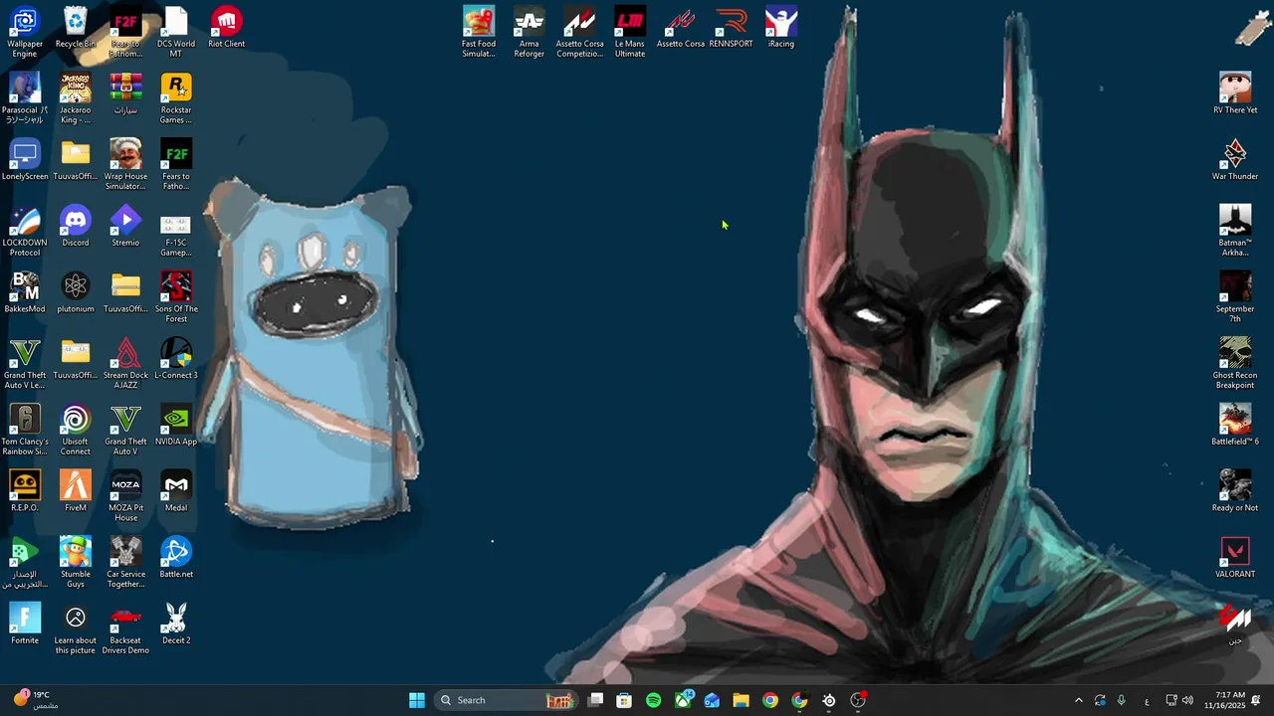This screenshot has height=716, width=1274.
Task: Open iRacing desktop shortcut
Action: point(781,28)
